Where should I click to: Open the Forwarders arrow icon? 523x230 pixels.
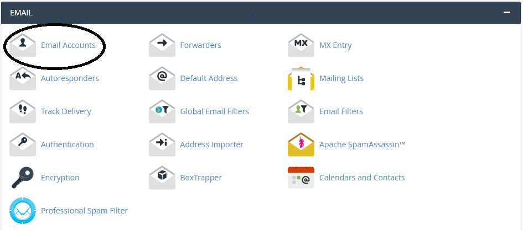pyautogui.click(x=162, y=45)
